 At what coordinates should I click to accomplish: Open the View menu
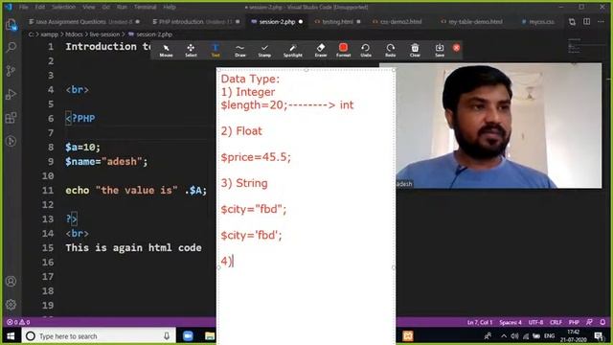[89, 7]
